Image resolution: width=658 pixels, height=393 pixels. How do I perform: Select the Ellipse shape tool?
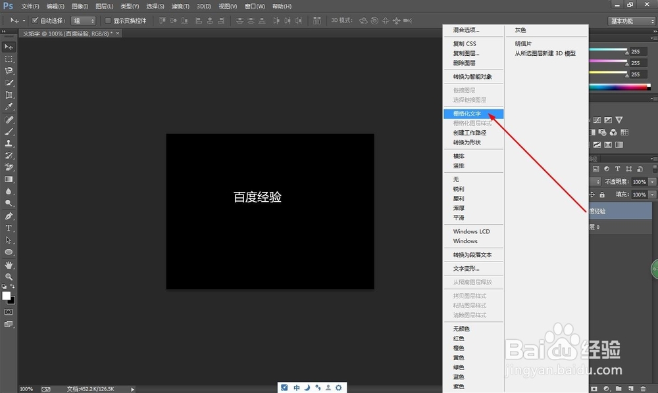pos(9,252)
